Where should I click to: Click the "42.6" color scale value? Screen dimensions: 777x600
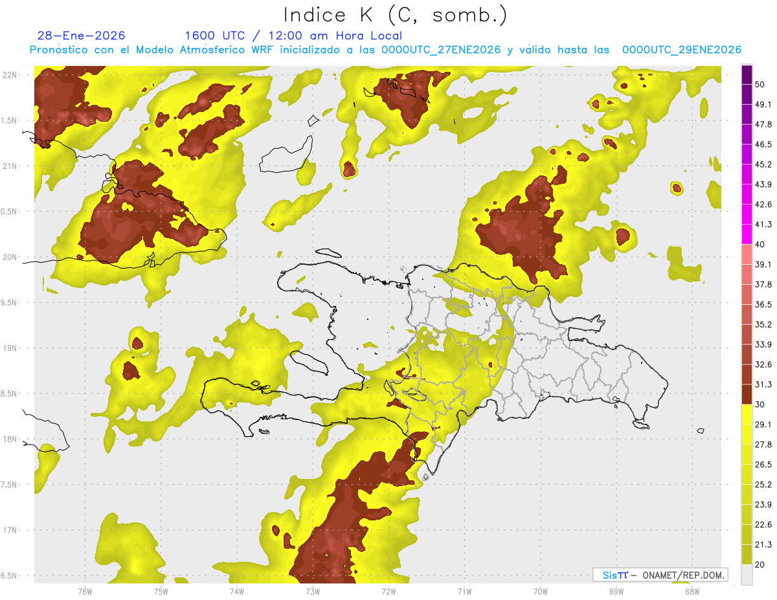click(763, 205)
